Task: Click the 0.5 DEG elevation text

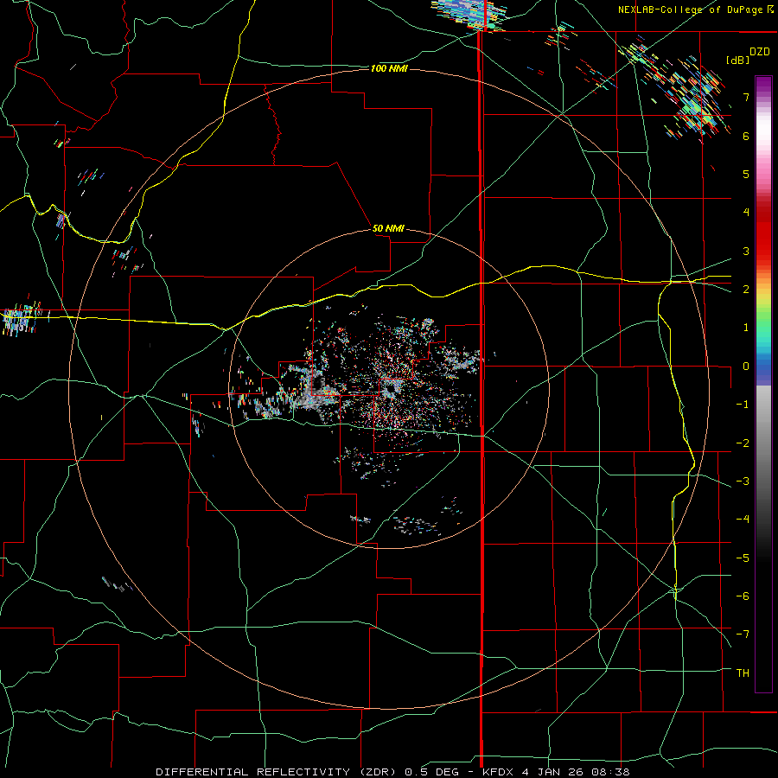Action: coord(434,772)
